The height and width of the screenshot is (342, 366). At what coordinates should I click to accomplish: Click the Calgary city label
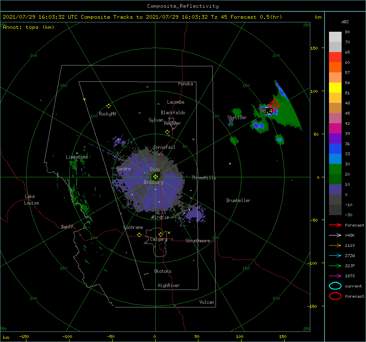point(159,239)
